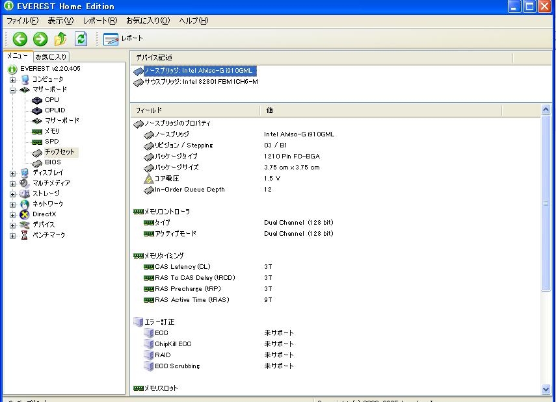Click the up-level folder arrow icon

[60, 39]
